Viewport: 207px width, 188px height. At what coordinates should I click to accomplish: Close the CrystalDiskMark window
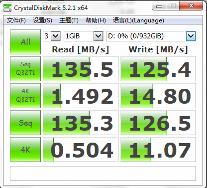(191, 6)
